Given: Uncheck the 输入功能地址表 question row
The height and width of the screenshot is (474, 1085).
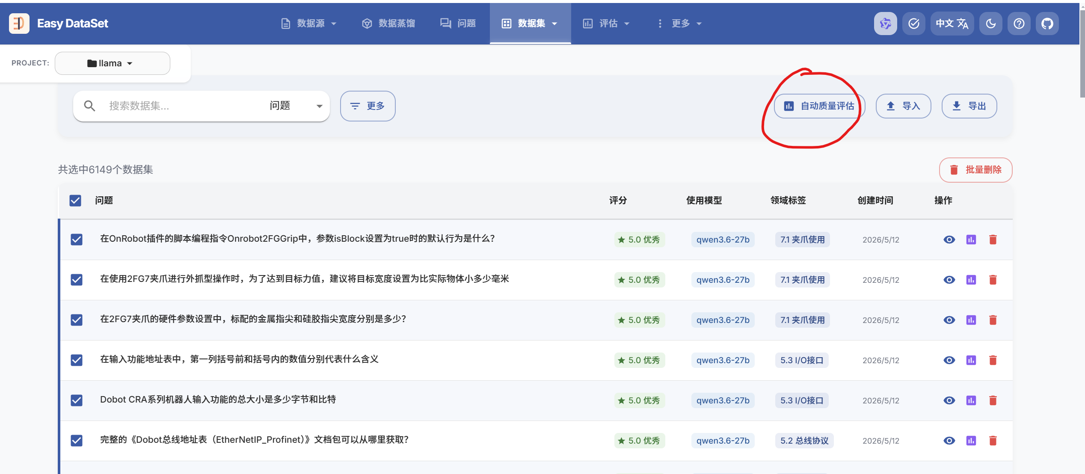Looking at the screenshot, I should point(77,360).
